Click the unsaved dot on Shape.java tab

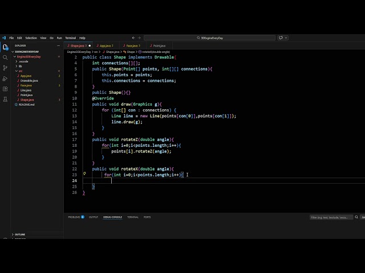pyautogui.click(x=90, y=45)
